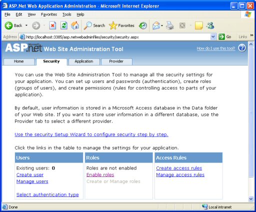
Task: Expand the Links toolbar chevron
Action: (251, 35)
